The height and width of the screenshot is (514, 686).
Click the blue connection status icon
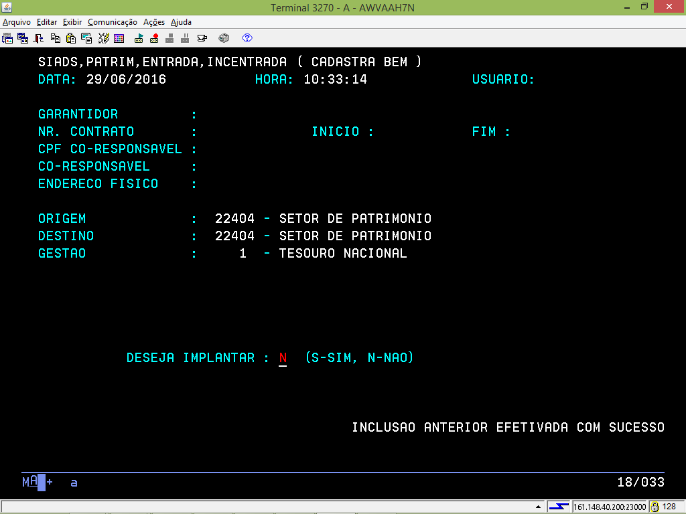[559, 507]
